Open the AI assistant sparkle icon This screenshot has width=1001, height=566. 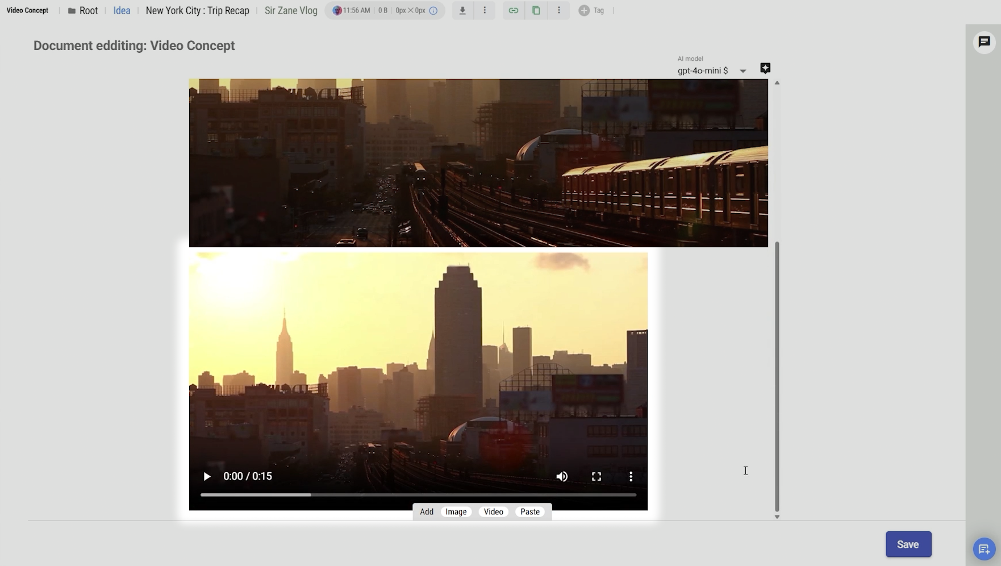click(765, 68)
